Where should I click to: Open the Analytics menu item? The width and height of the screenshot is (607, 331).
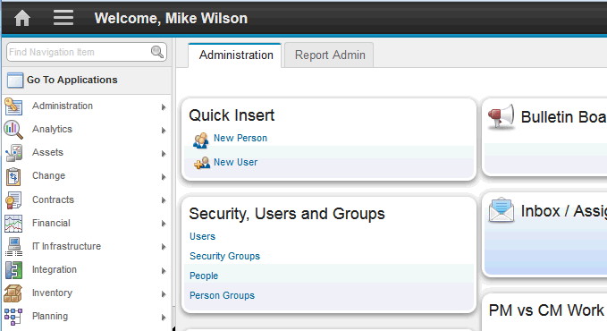point(52,129)
